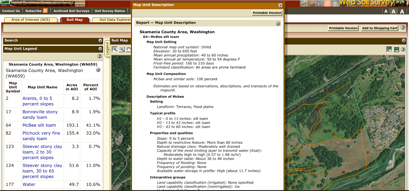The image size is (409, 191).
Task: Click Printable Version on main page toolbar
Action: [x=343, y=28]
